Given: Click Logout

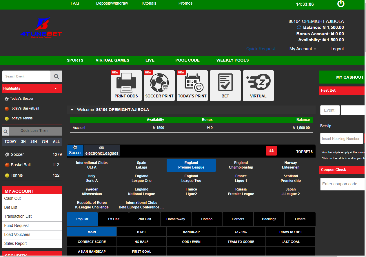Looking at the screenshot, I should pyautogui.click(x=337, y=49).
